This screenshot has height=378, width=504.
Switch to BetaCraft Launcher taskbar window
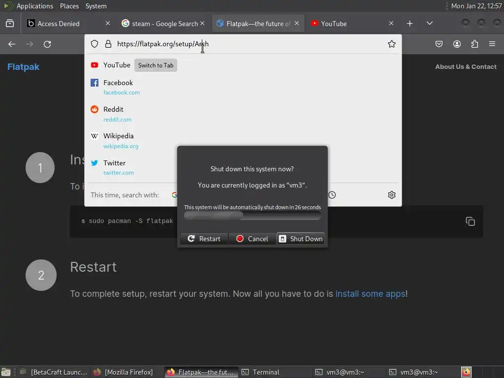pos(53,372)
